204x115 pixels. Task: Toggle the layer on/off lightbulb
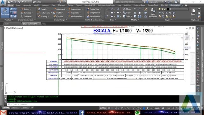(x=159, y=9)
